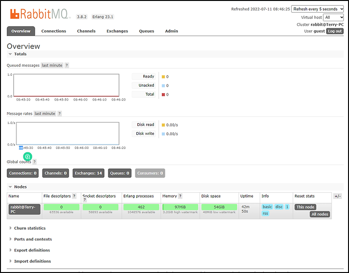Click Channels: 0 count button
The height and width of the screenshot is (273, 349).
click(56, 173)
